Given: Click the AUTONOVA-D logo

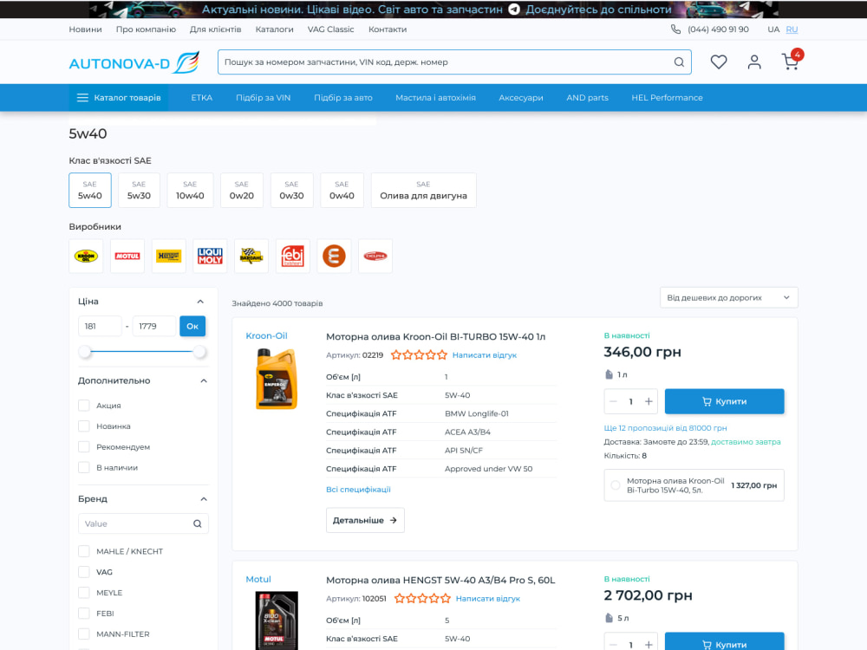Looking at the screenshot, I should point(134,62).
